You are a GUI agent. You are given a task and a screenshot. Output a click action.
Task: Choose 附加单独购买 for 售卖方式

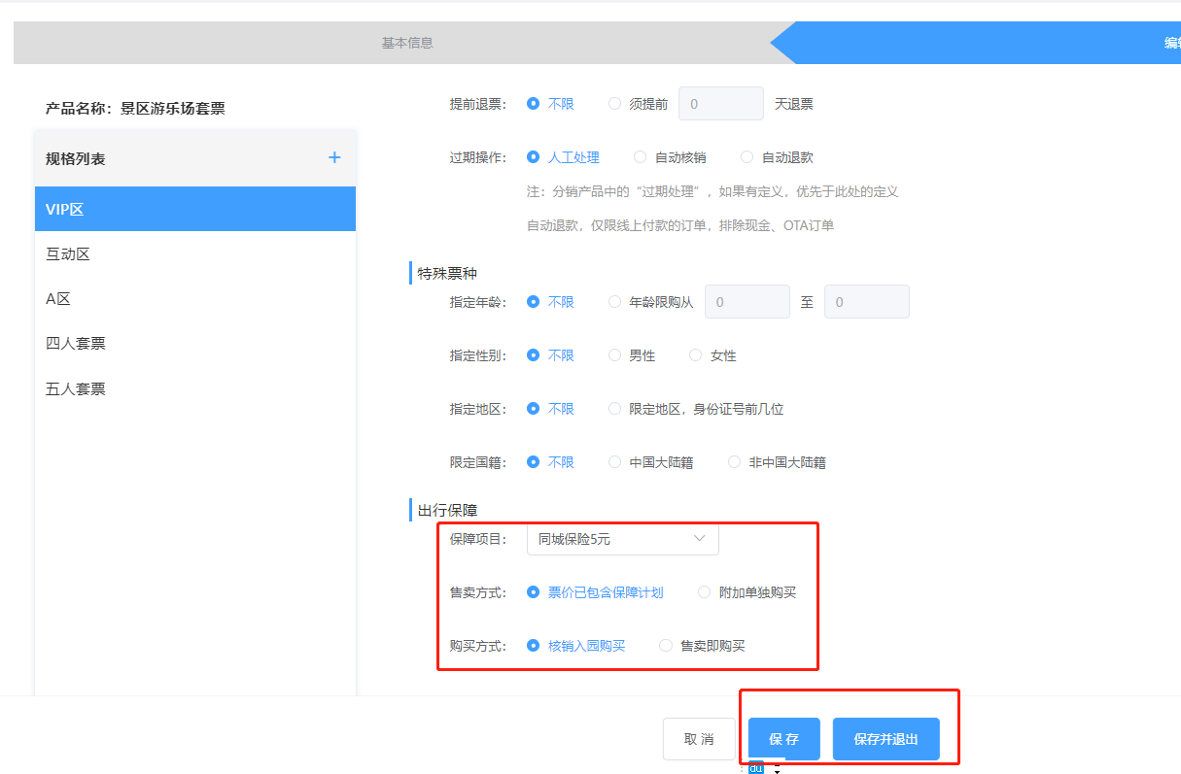click(705, 592)
